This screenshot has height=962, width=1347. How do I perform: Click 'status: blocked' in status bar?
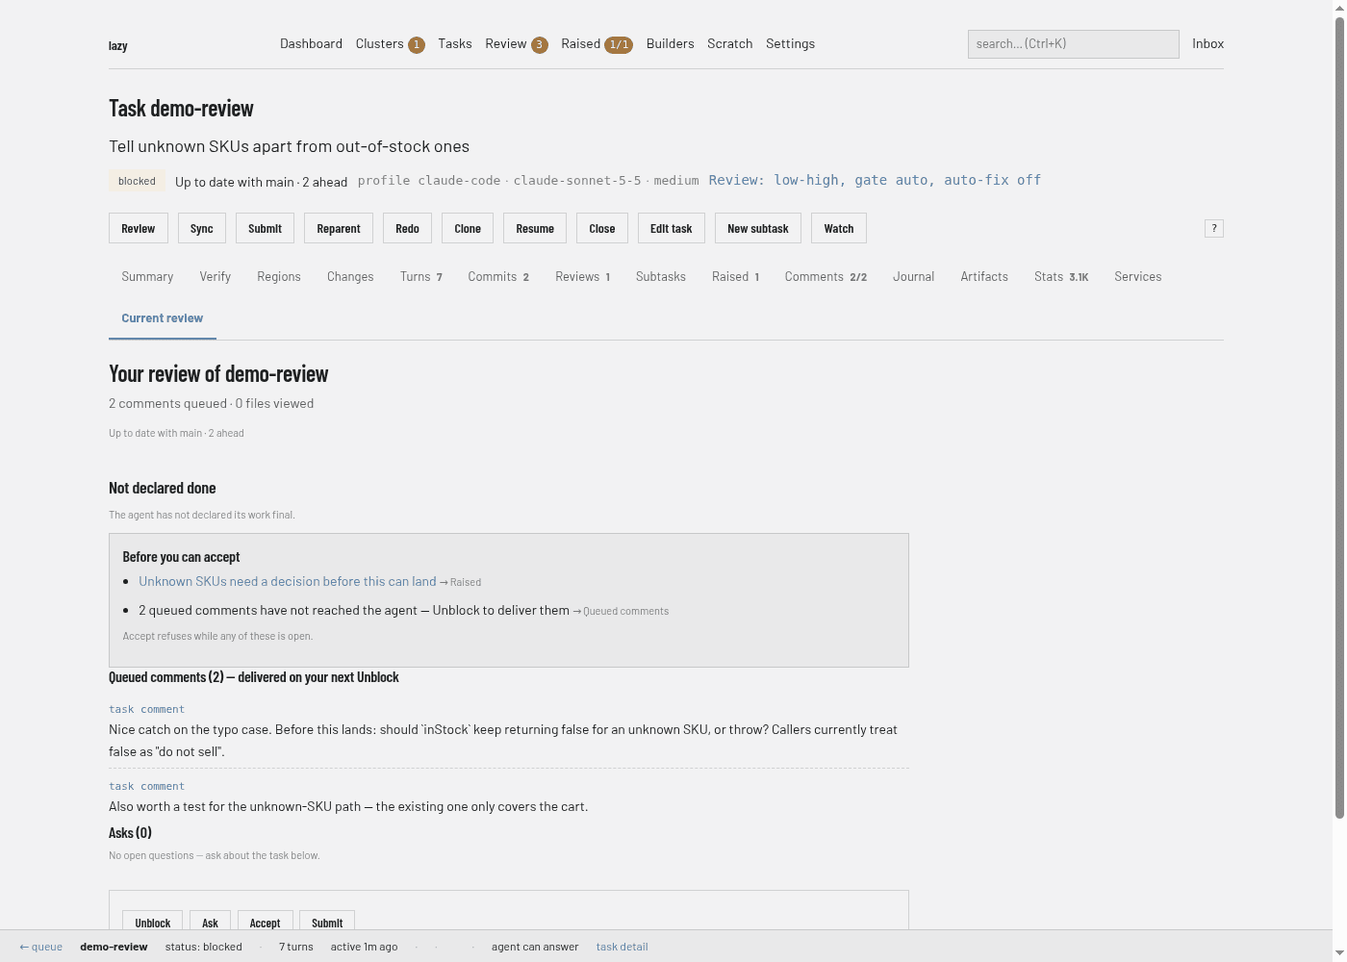pos(204,947)
